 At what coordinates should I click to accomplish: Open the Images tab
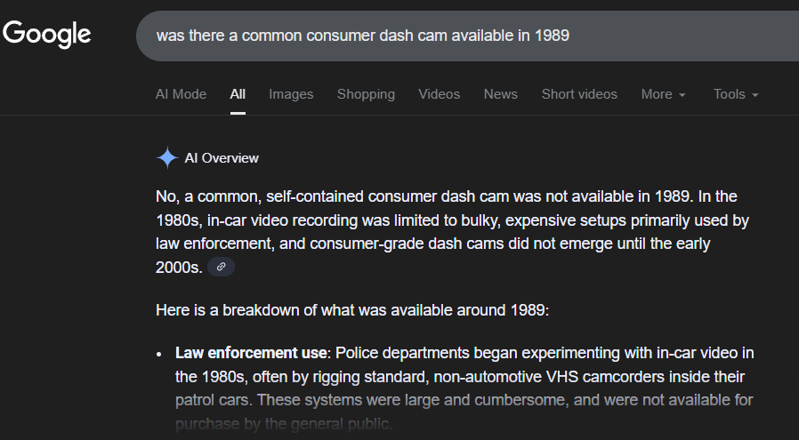tap(291, 94)
